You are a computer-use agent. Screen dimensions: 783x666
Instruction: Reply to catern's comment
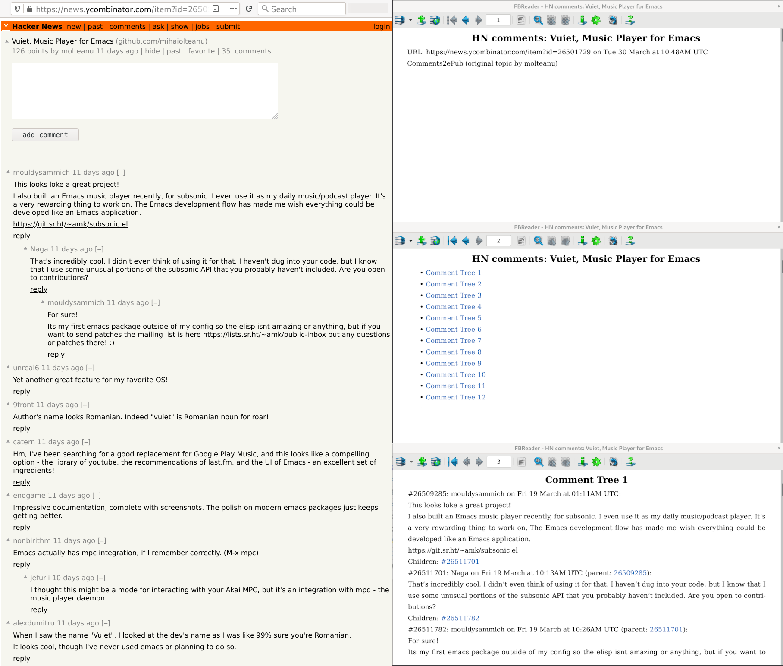pos(22,482)
